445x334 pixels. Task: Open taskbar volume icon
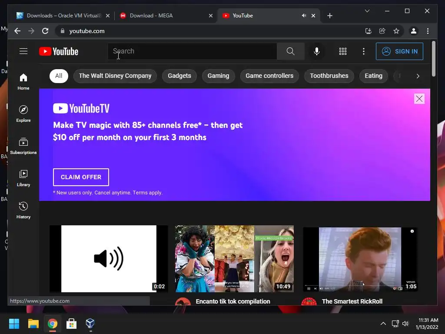[405, 324]
